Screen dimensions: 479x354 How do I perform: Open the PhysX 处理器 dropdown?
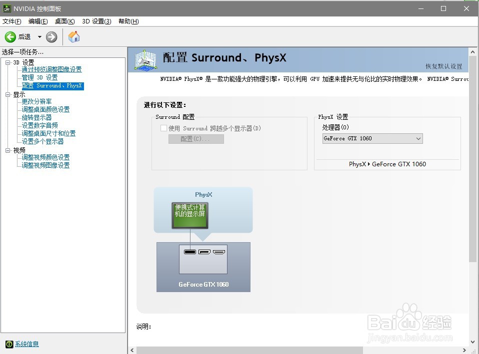[x=372, y=138]
